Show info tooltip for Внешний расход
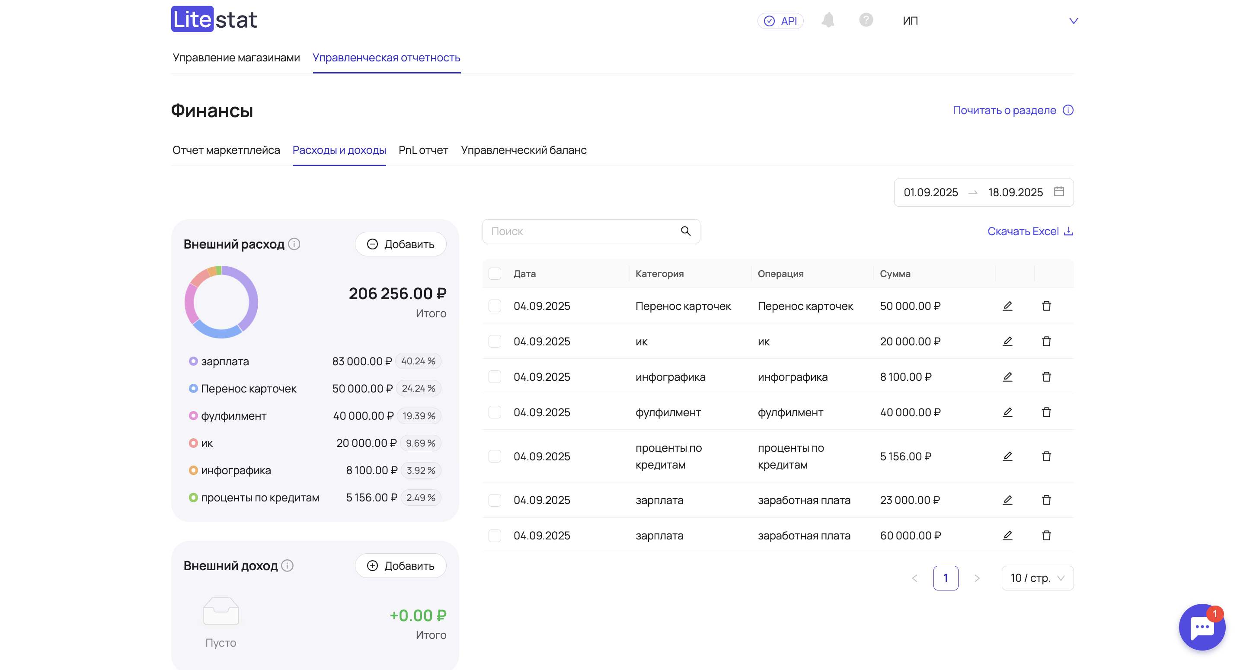 (294, 245)
